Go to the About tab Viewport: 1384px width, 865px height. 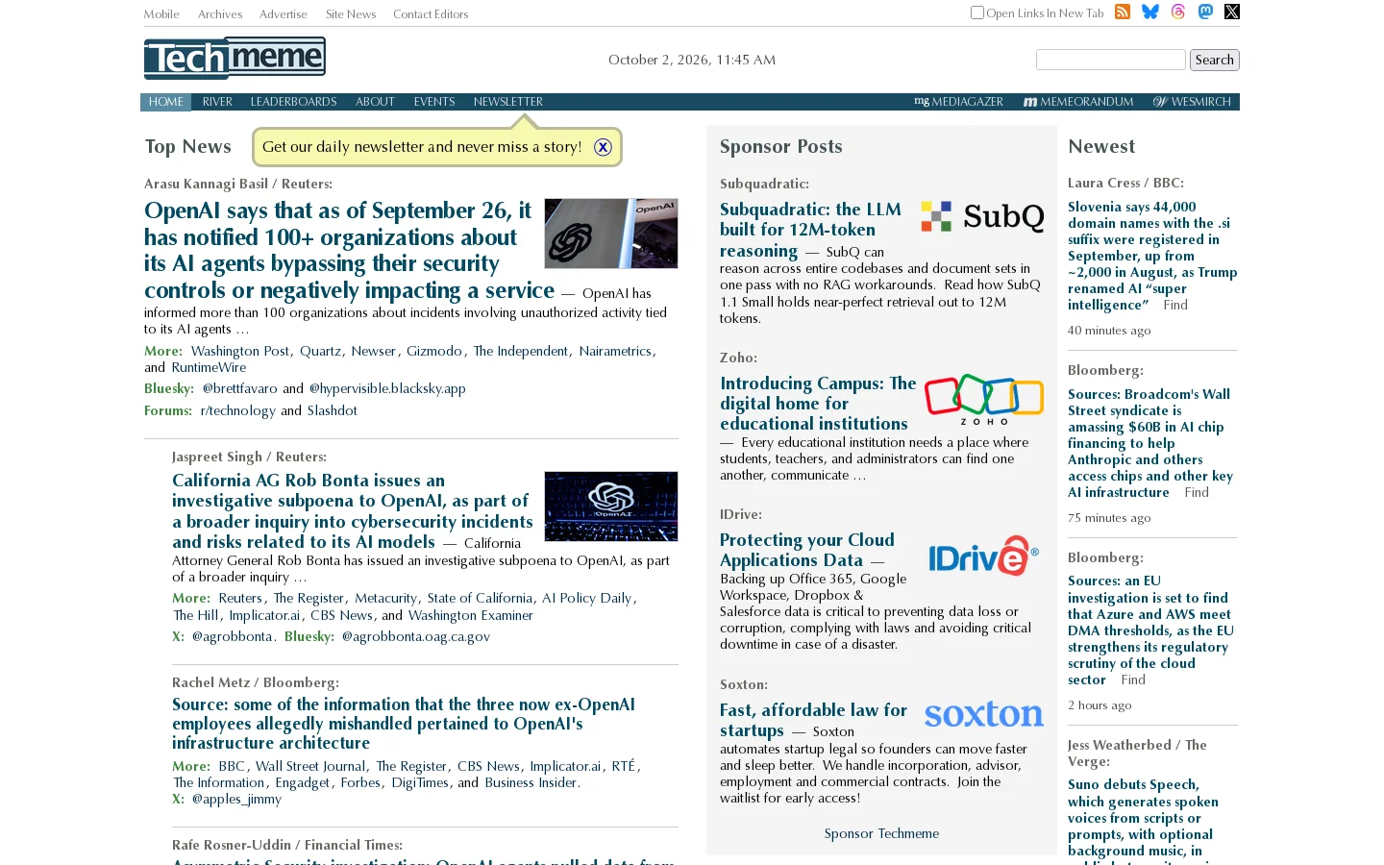[x=375, y=102]
